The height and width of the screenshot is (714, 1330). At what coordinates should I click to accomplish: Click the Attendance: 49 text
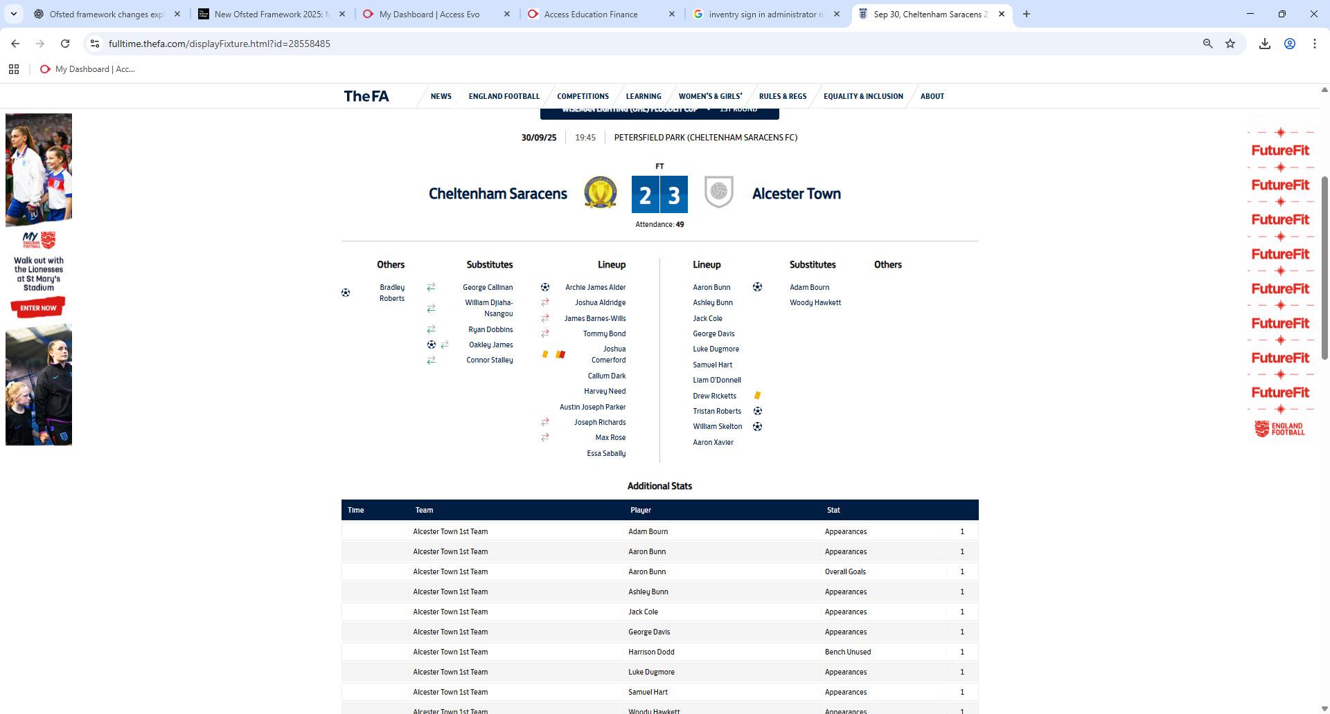pyautogui.click(x=659, y=224)
